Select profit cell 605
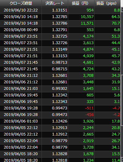 81,95
